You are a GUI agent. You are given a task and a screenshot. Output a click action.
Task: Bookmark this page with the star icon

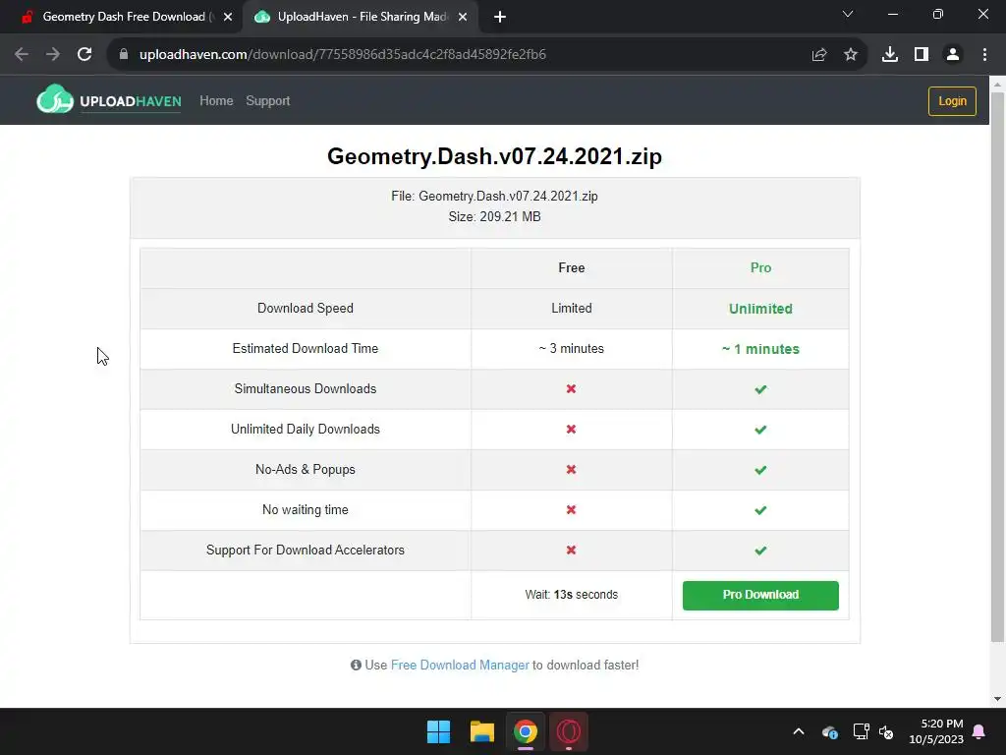[x=851, y=55]
